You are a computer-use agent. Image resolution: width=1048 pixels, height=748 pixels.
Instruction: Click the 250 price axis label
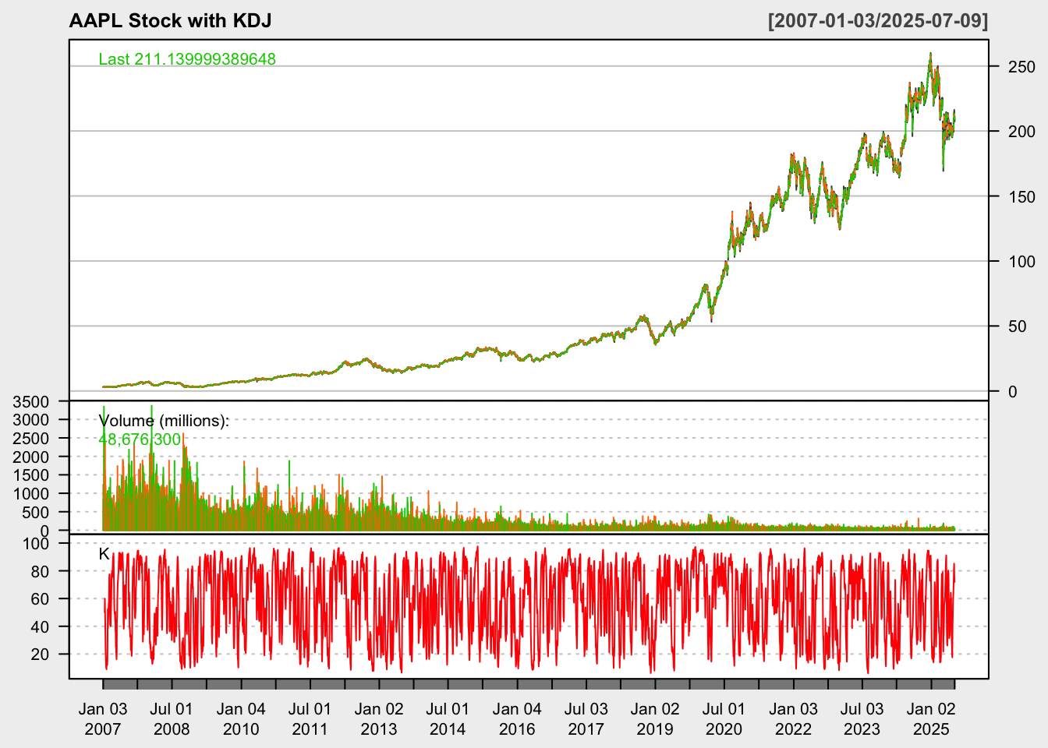tap(1021, 67)
